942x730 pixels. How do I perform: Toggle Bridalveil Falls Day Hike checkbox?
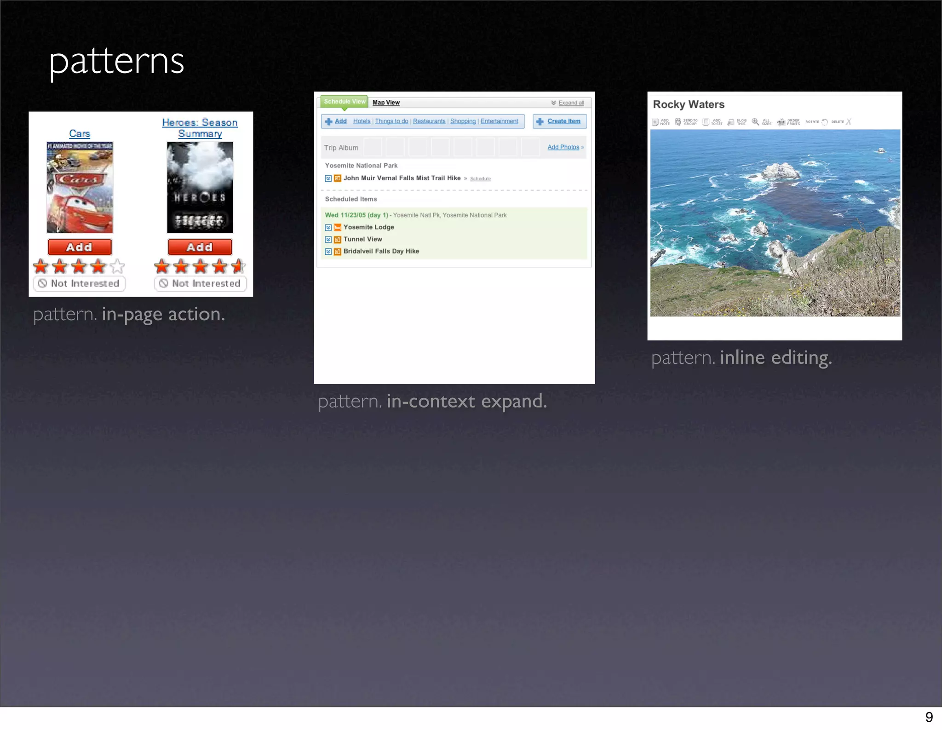[328, 252]
